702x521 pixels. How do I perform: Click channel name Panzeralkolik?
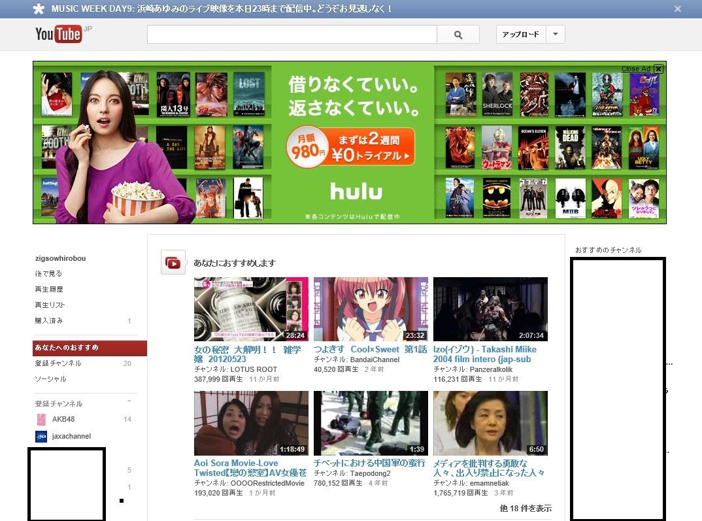click(491, 369)
